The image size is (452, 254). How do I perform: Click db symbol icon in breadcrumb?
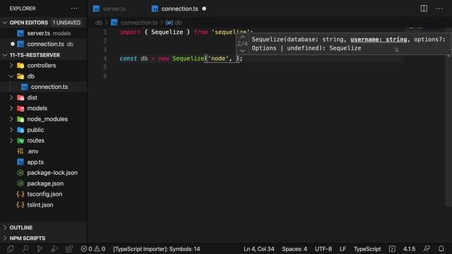[169, 23]
